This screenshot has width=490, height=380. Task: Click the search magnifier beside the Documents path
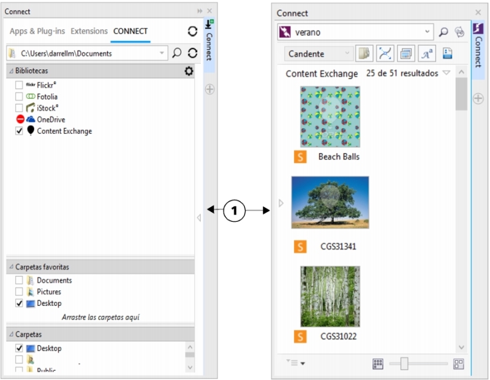pyautogui.click(x=177, y=53)
